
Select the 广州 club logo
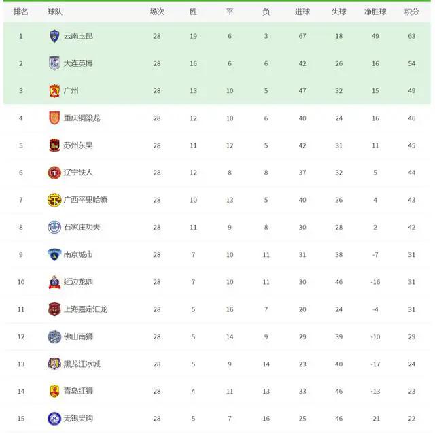pyautogui.click(x=54, y=90)
